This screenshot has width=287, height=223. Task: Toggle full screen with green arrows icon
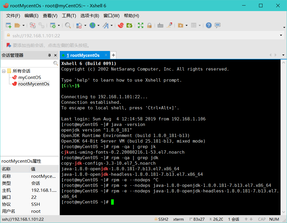click(140, 25)
